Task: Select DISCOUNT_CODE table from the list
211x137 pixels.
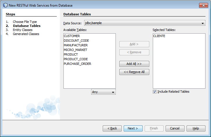Action: click(x=76, y=41)
